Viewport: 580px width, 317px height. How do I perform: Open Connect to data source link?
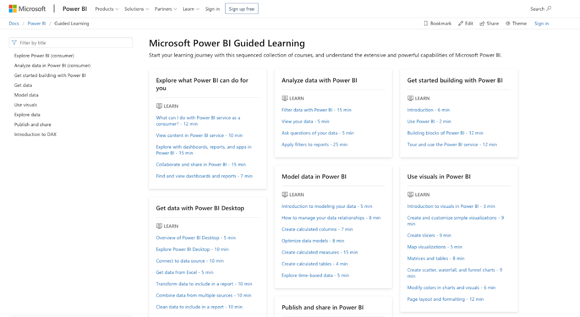click(190, 261)
